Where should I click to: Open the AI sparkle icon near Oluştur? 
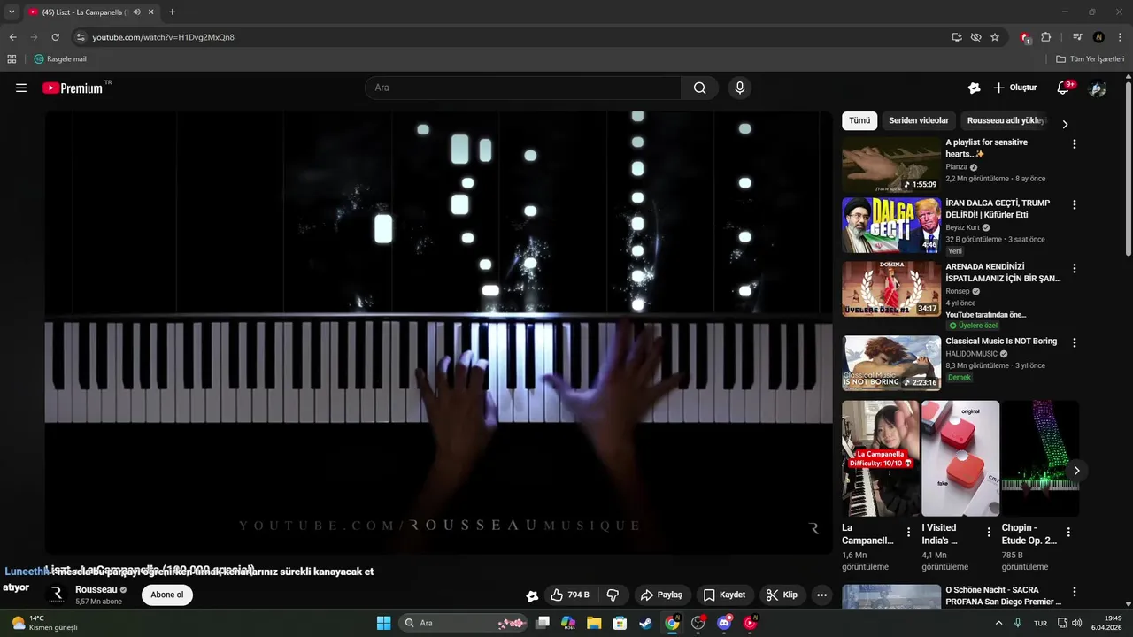click(x=974, y=88)
